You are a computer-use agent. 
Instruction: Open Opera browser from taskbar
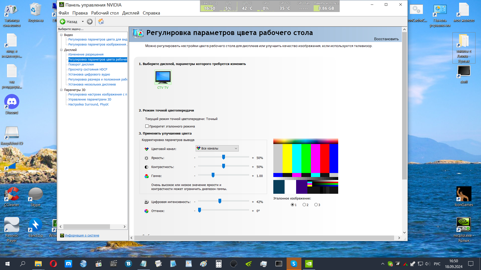(53, 264)
